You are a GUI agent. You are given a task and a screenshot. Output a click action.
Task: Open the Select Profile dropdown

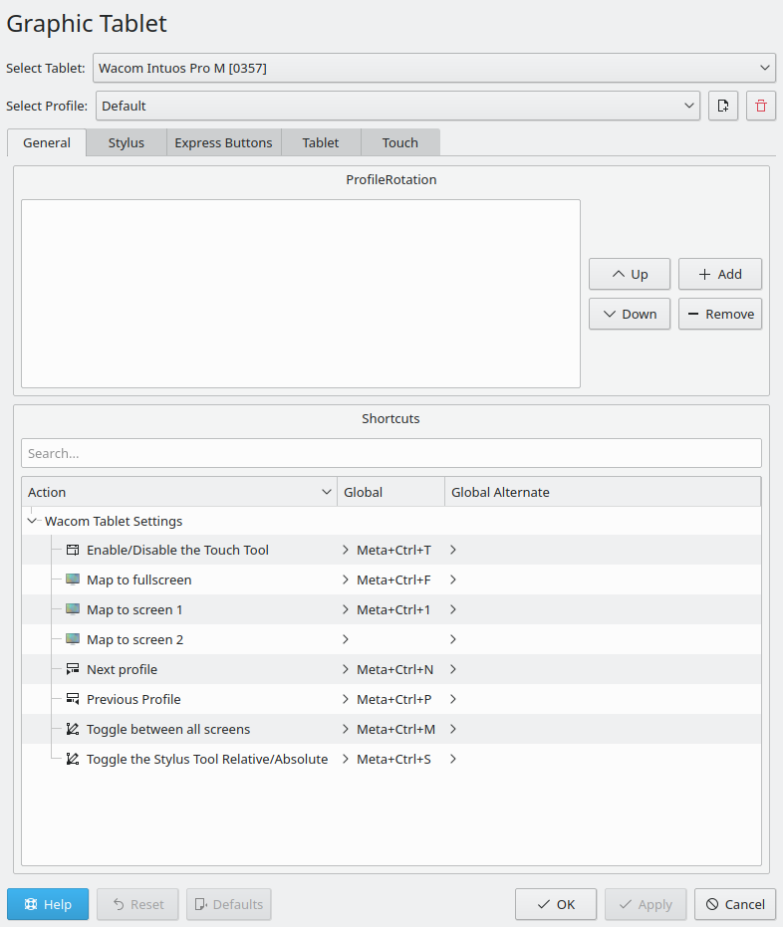click(x=397, y=106)
